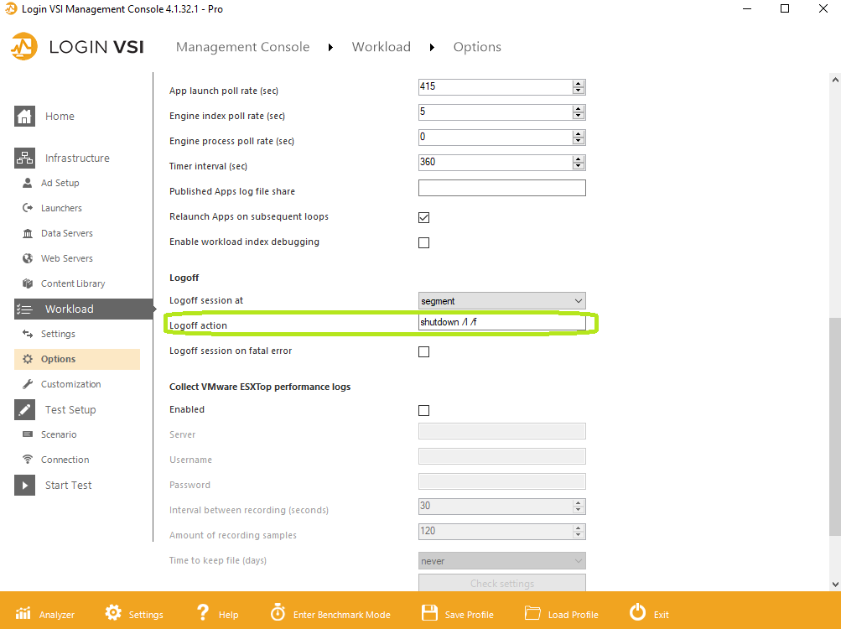
Task: Click Enter Benchmark Mode label
Action: pyautogui.click(x=341, y=615)
